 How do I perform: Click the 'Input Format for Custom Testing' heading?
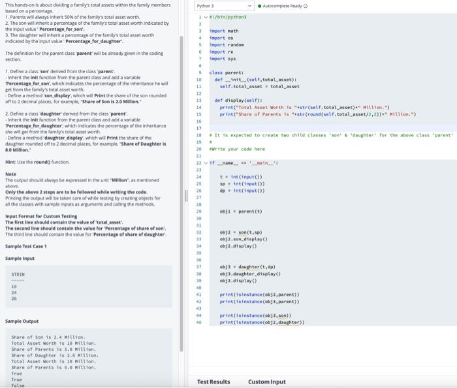coord(41,216)
